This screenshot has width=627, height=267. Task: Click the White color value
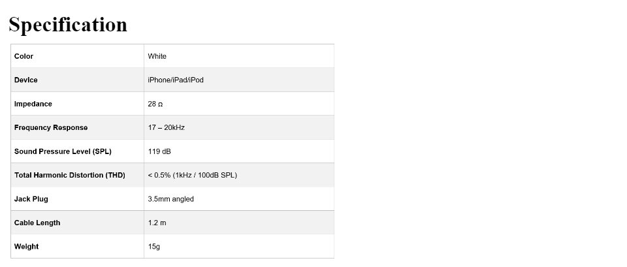[x=157, y=56]
